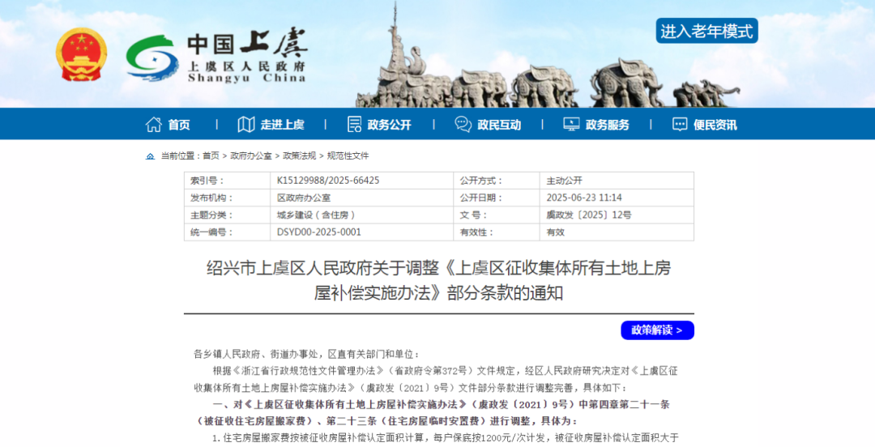Open the 便民资讯 navigation item
Image resolution: width=875 pixels, height=447 pixels.
pos(715,125)
